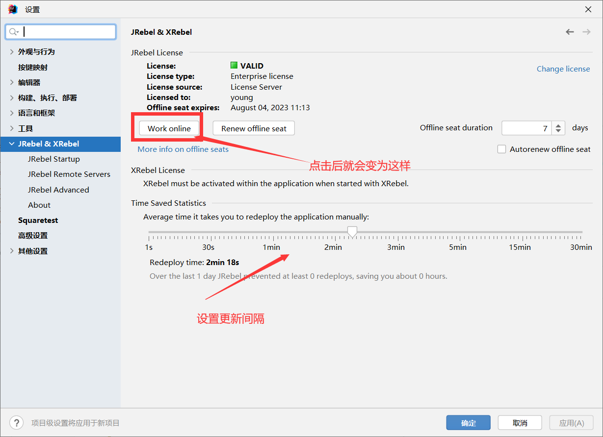Click the 'XRebel License' section heading
The height and width of the screenshot is (437, 603).
click(x=158, y=170)
